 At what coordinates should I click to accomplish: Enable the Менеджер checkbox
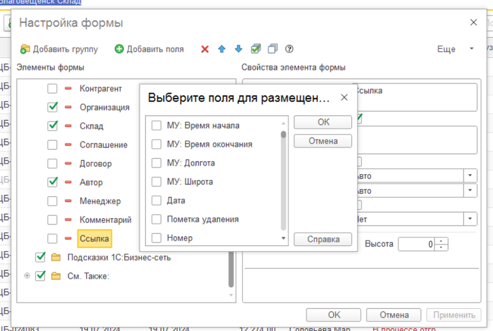pos(53,201)
